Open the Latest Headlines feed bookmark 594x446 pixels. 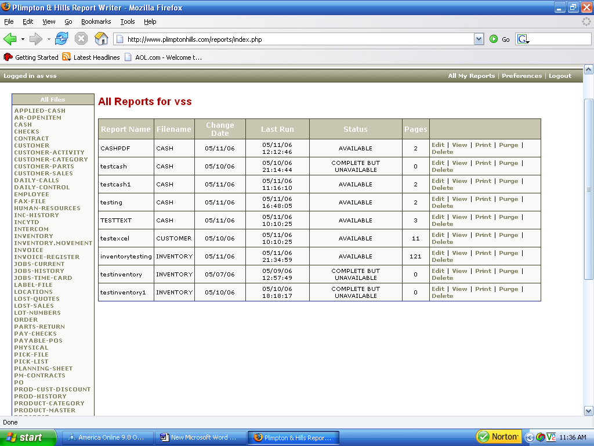tap(91, 57)
